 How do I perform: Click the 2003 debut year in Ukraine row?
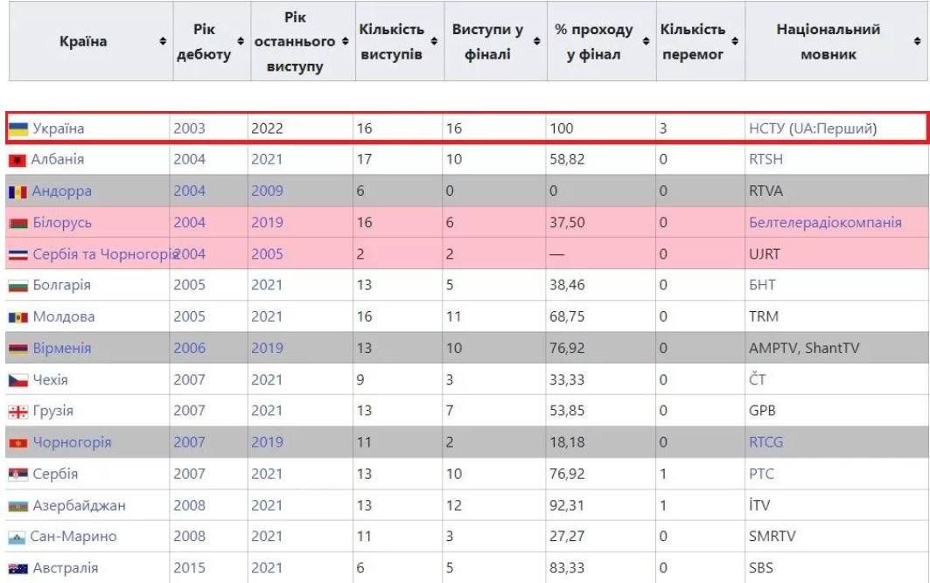(x=189, y=129)
